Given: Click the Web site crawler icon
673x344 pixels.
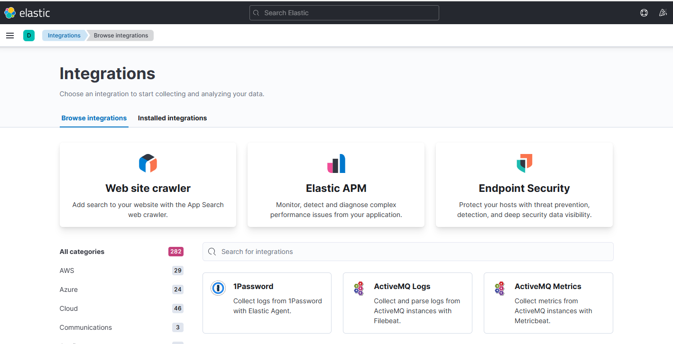Looking at the screenshot, I should click(x=148, y=163).
